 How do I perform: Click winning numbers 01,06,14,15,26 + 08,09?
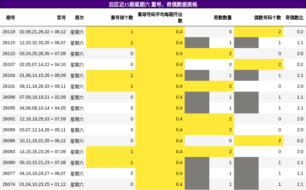tap(43, 75)
